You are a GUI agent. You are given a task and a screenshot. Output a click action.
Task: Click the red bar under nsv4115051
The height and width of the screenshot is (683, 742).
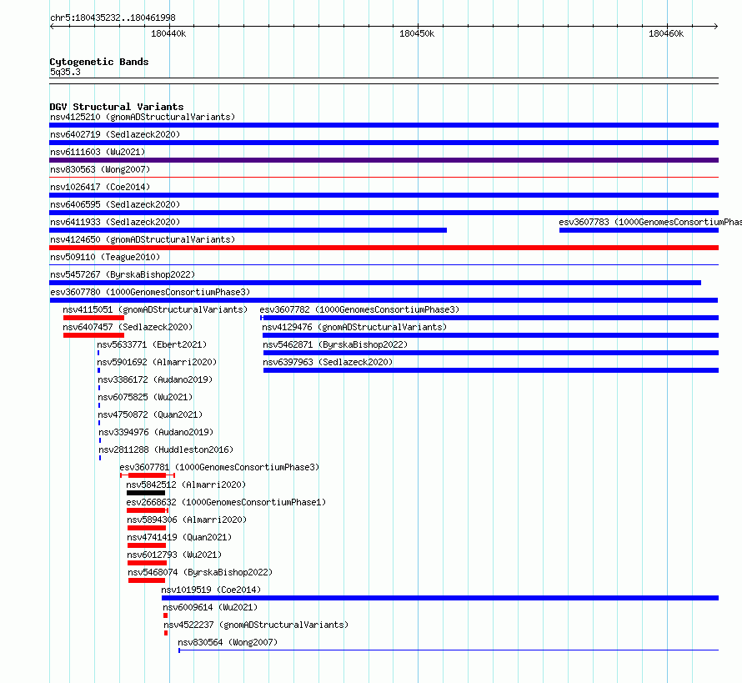(93, 318)
